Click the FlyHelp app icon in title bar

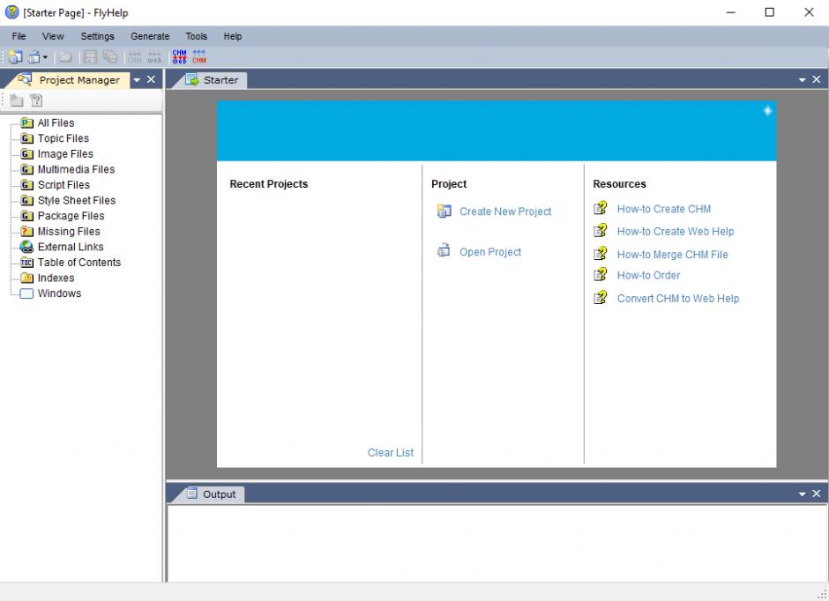[11, 11]
